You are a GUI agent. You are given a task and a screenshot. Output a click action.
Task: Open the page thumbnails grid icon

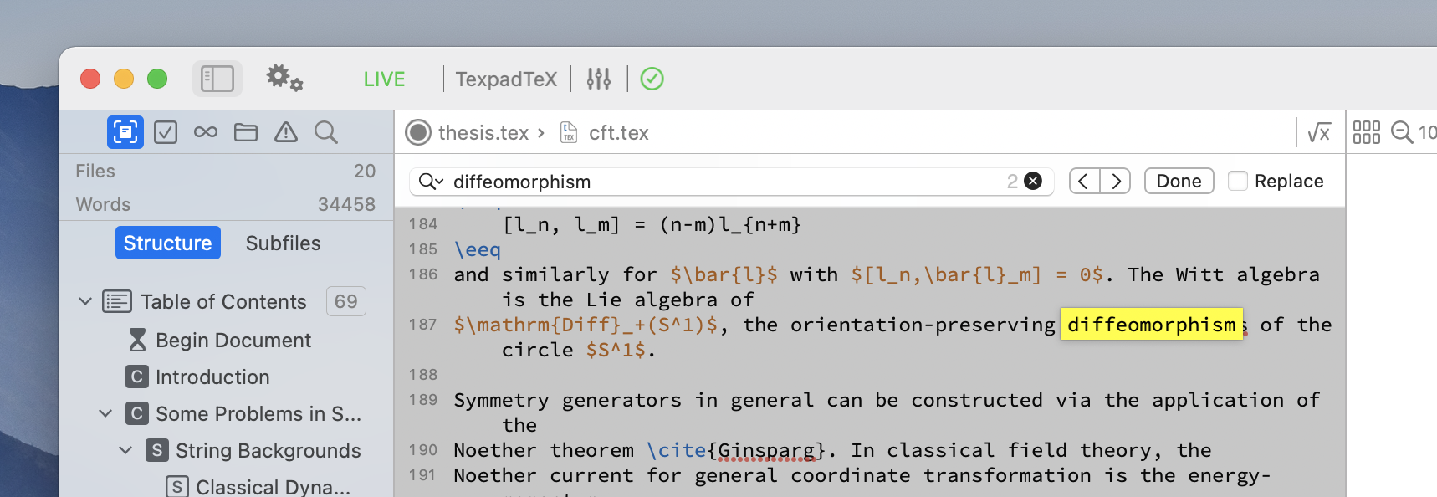pyautogui.click(x=1367, y=132)
